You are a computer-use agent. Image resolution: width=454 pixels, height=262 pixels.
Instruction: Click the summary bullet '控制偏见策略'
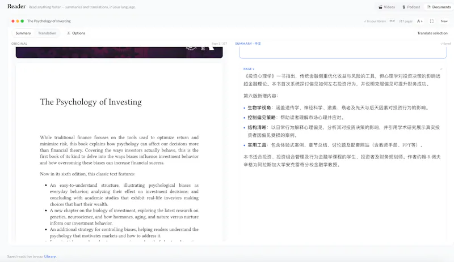coord(296,118)
